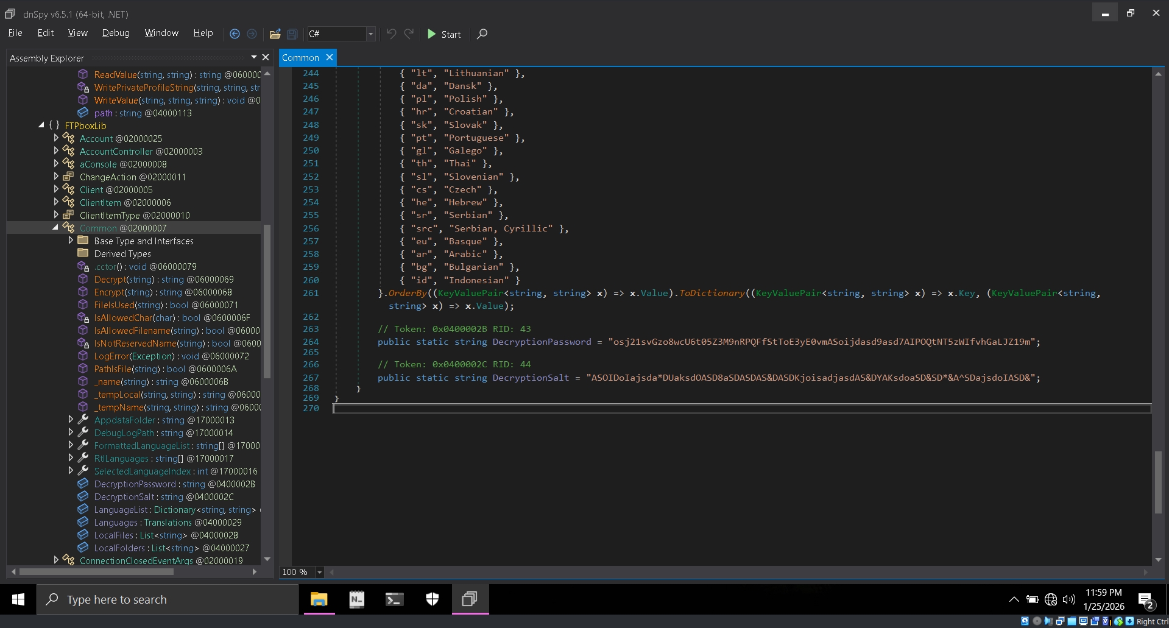Open the 100 % zoom dropdown

(x=319, y=572)
